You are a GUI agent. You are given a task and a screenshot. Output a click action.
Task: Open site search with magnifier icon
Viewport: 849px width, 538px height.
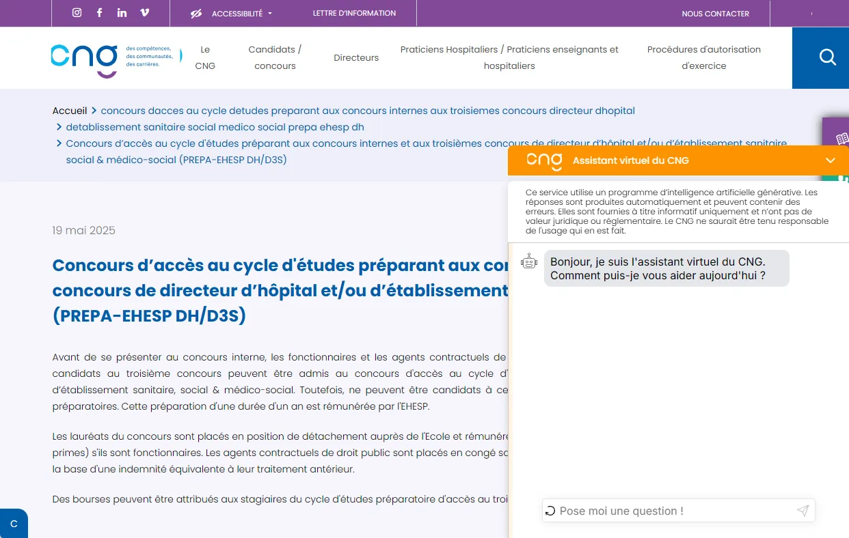(827, 57)
